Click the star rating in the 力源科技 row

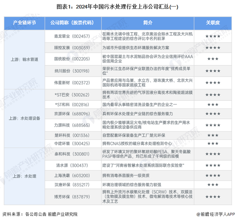(213, 125)
